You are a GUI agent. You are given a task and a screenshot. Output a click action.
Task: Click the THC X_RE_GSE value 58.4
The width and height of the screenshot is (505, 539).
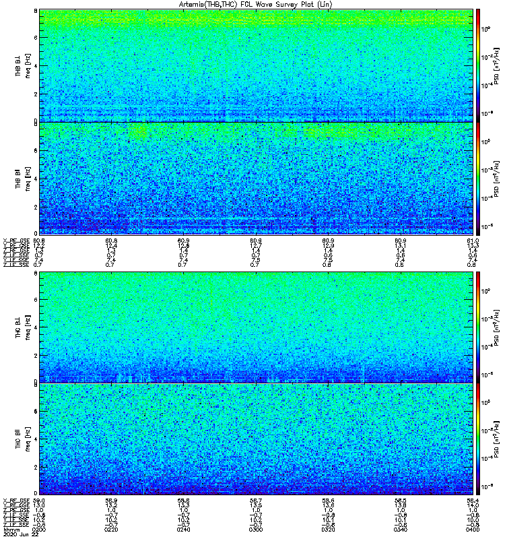[x=473, y=501]
